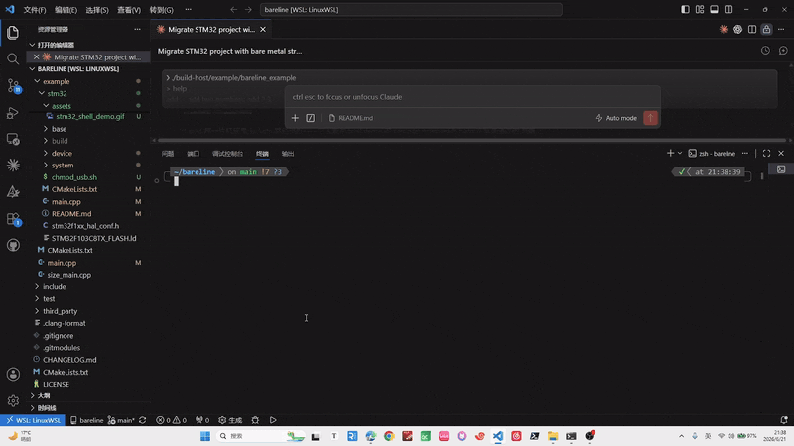Toggle the editor group lock icon

[766, 30]
